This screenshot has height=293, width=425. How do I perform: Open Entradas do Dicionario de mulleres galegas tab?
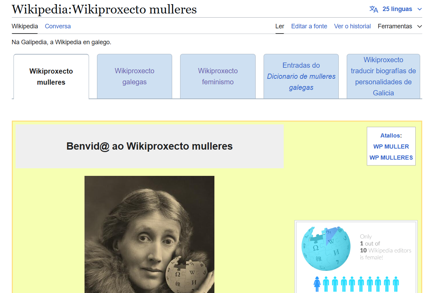pyautogui.click(x=301, y=76)
